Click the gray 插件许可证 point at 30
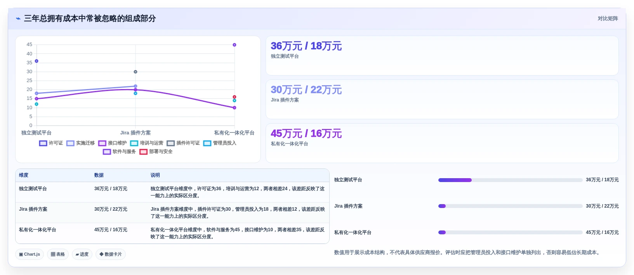 135,72
